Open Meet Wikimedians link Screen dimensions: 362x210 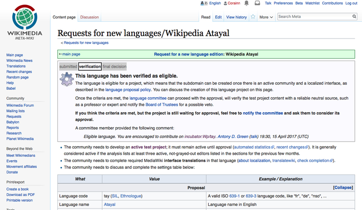pos(21,156)
